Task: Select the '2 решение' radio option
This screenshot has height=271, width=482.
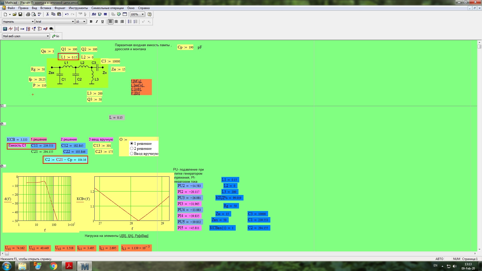Action: tap(132, 149)
